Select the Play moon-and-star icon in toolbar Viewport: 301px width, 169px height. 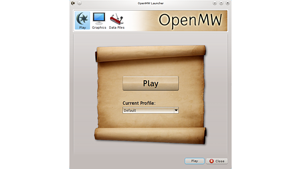(82, 18)
